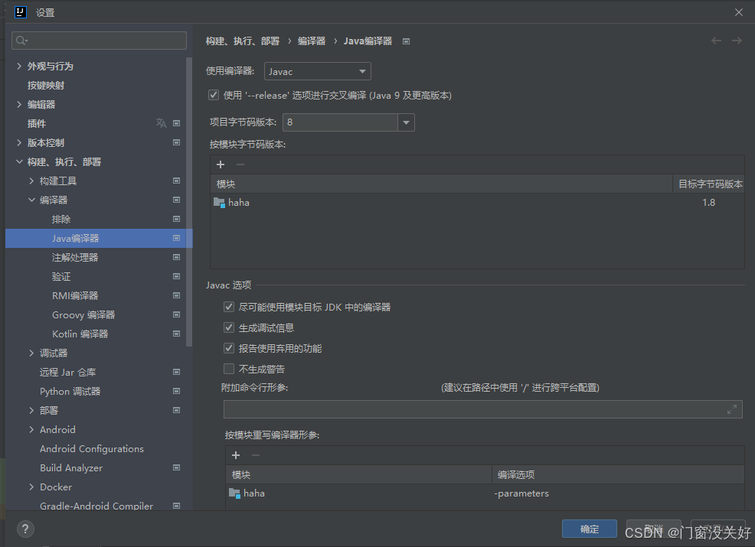Expand the 调试器 sidebar section
Screen dimensions: 755x547
[31, 353]
